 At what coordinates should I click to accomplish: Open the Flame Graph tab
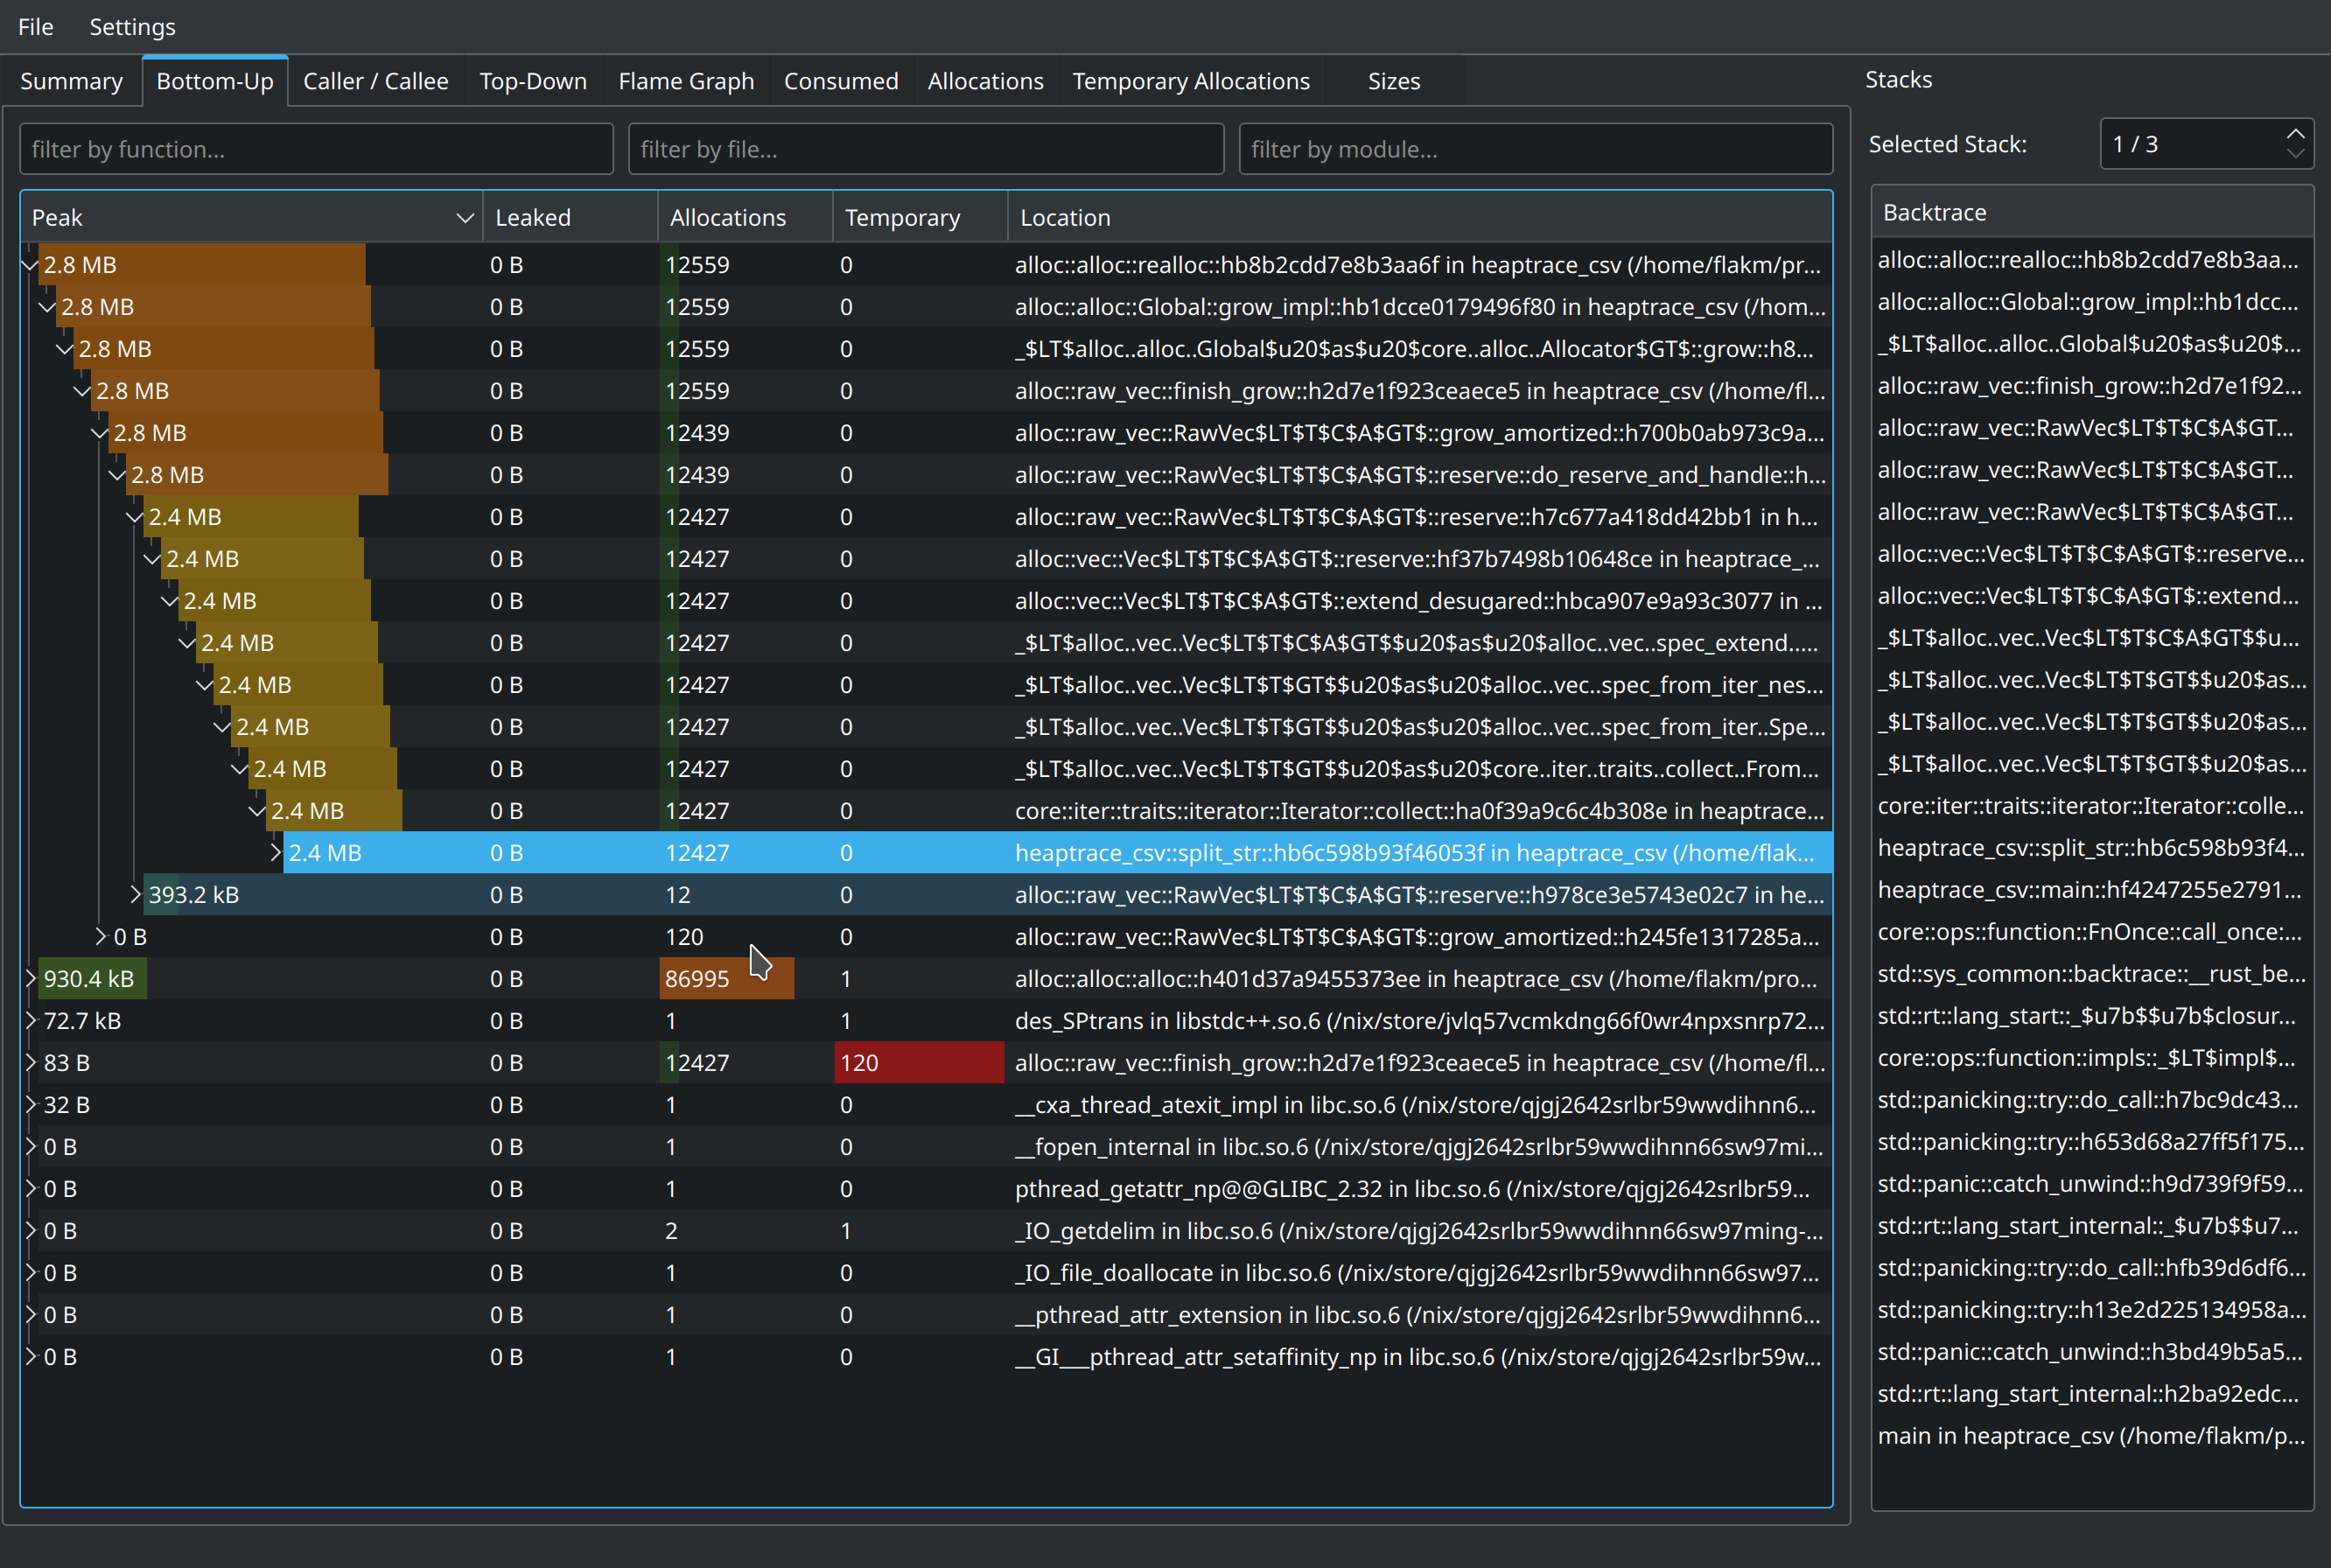pyautogui.click(x=686, y=81)
